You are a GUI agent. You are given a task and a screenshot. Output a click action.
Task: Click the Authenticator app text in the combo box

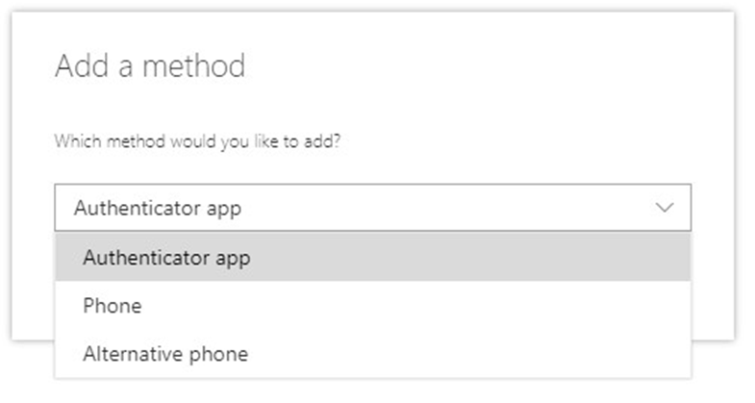[157, 208]
